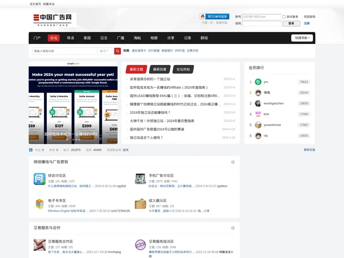Open the 手机广告讨论区 forum icon

140,179
